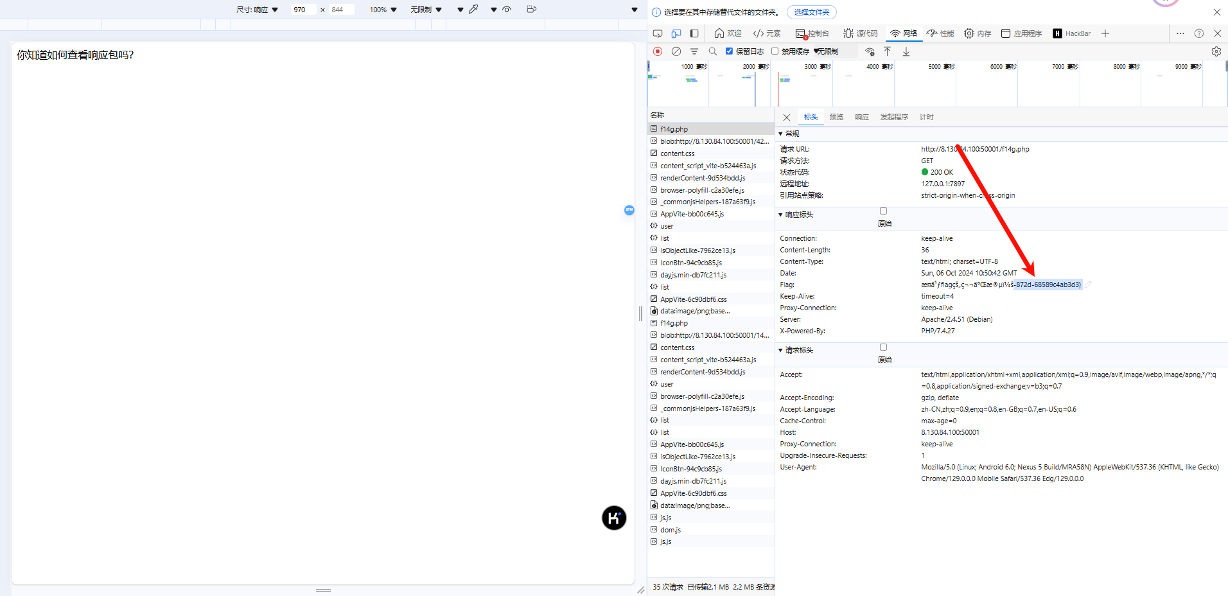This screenshot has width=1228, height=596.
Task: Click the black floating H button on the page
Action: (614, 518)
